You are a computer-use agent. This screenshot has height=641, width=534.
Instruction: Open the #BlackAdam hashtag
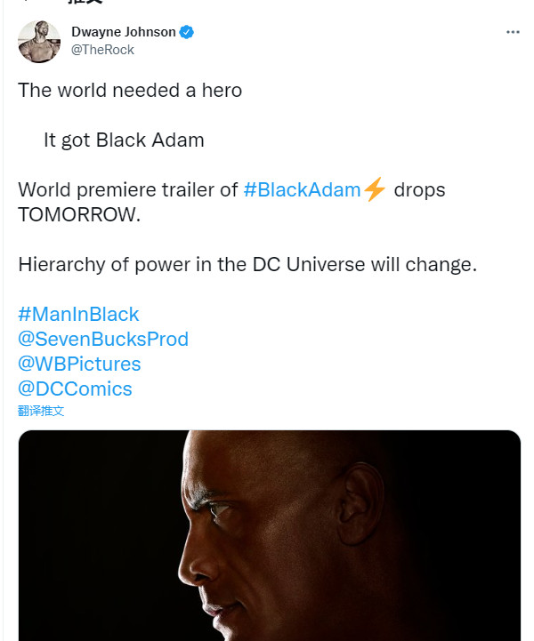(x=302, y=190)
